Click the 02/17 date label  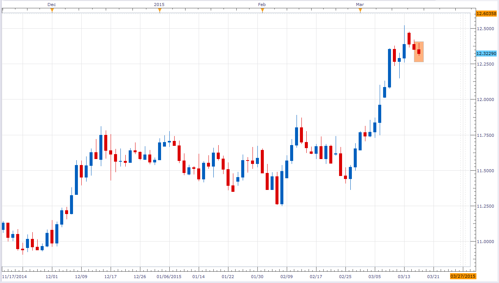[316, 276]
